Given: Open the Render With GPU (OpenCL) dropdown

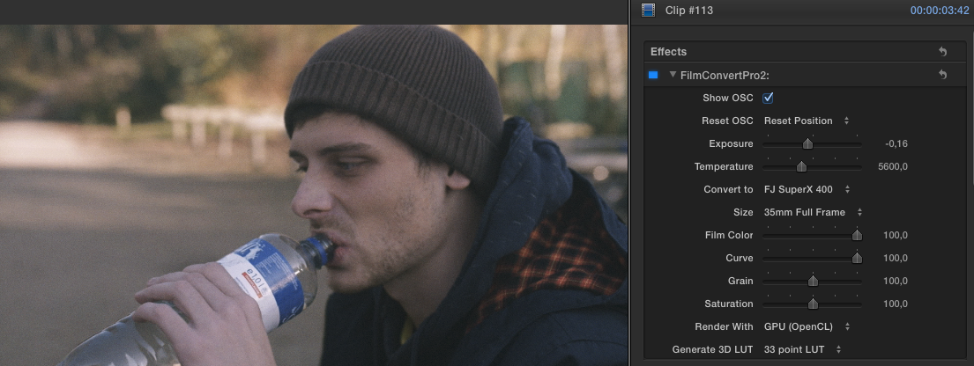Looking at the screenshot, I should pos(807,327).
